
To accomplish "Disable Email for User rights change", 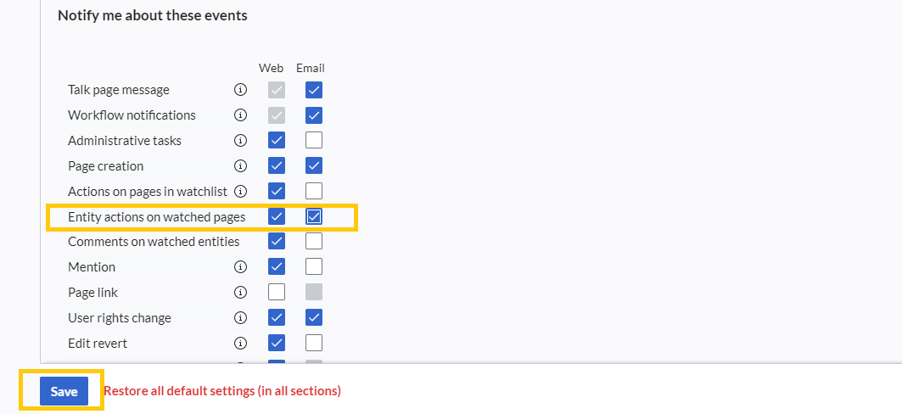I will point(313,317).
